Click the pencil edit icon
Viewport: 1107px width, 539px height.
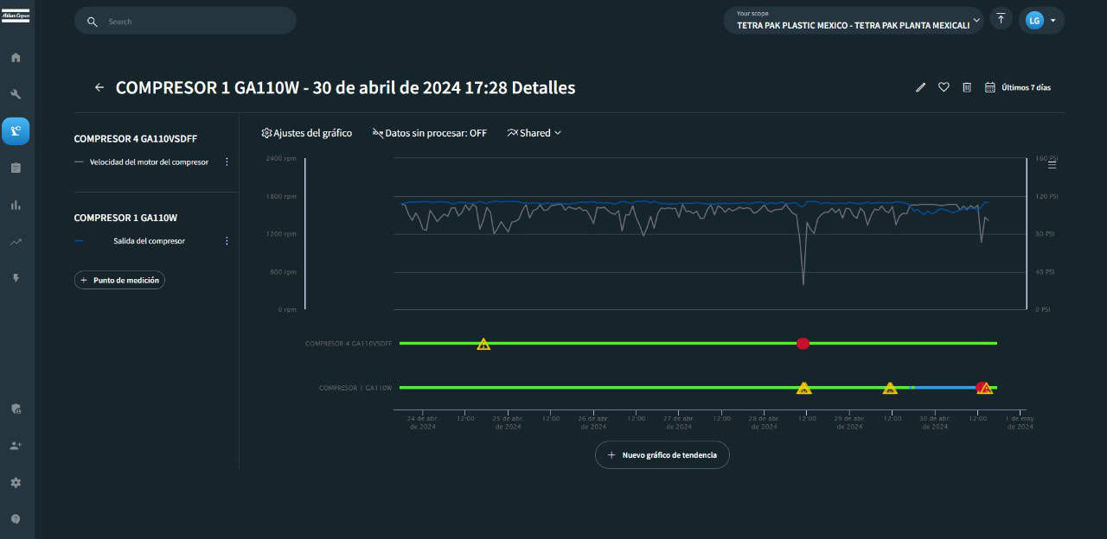[920, 87]
